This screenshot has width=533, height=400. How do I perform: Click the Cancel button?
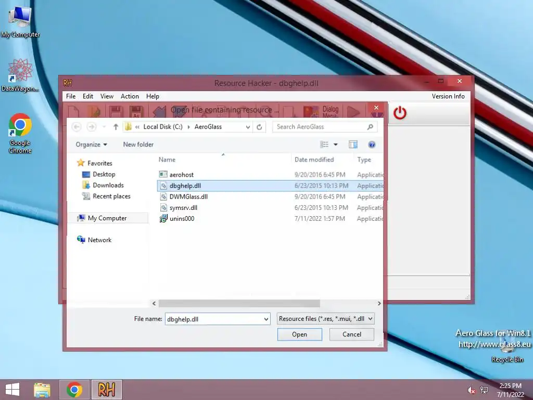coord(352,334)
